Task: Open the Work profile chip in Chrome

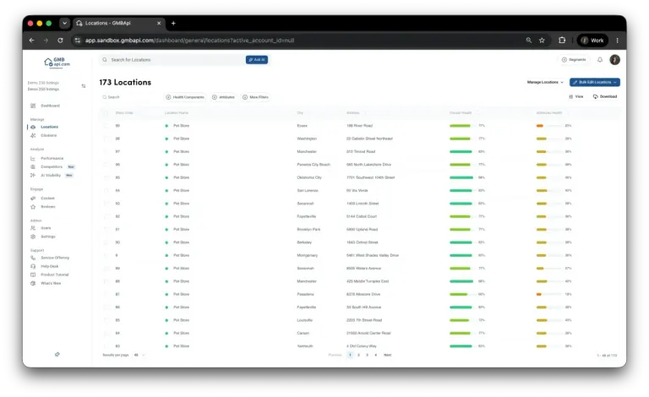Action: click(592, 41)
